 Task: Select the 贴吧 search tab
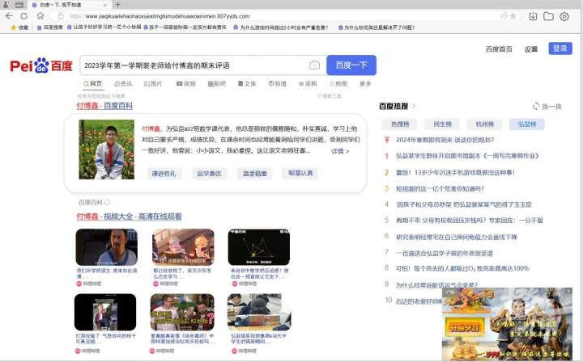(217, 84)
